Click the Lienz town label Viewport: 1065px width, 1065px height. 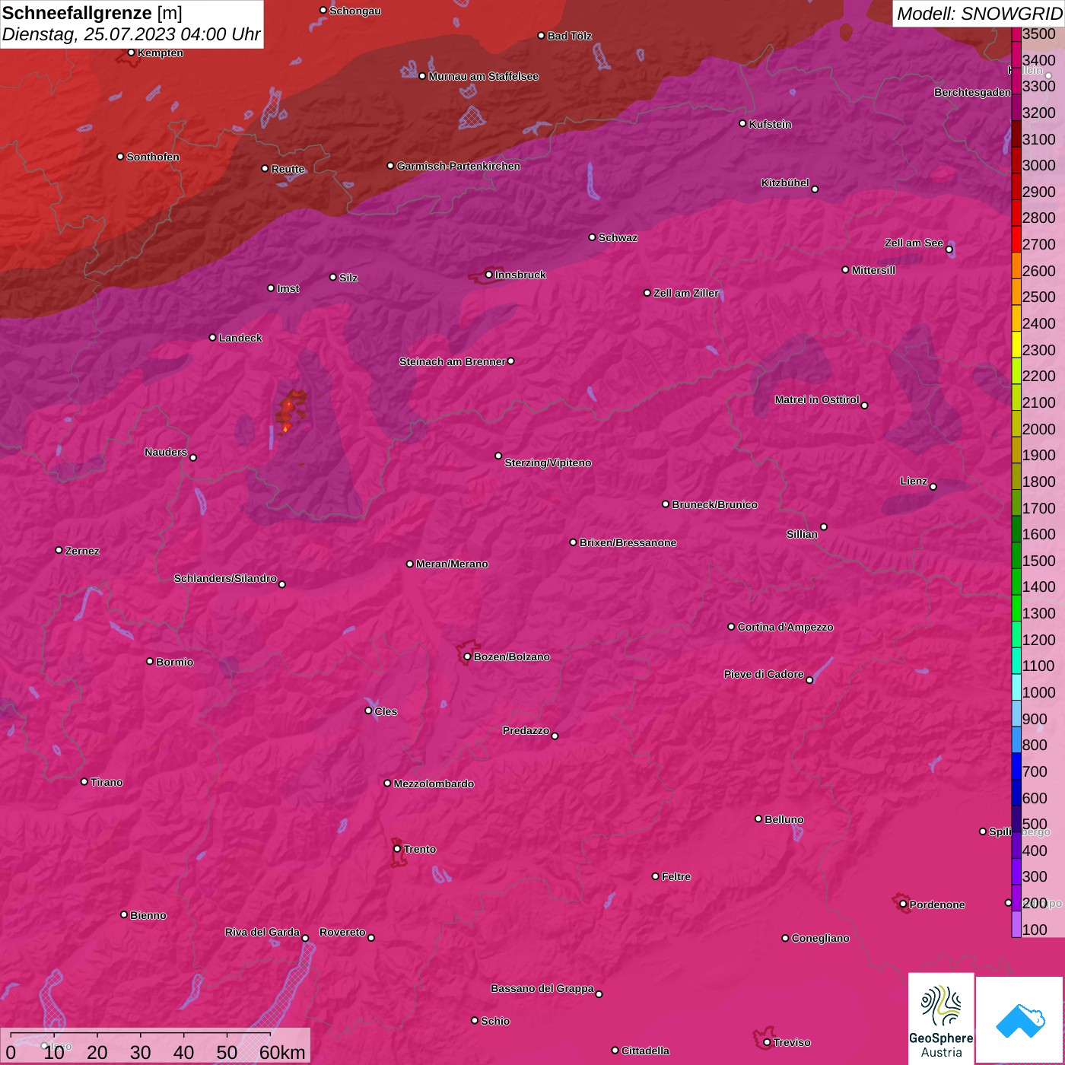914,481
